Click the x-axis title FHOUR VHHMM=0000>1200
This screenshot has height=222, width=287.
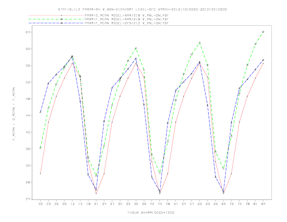pyautogui.click(x=151, y=213)
